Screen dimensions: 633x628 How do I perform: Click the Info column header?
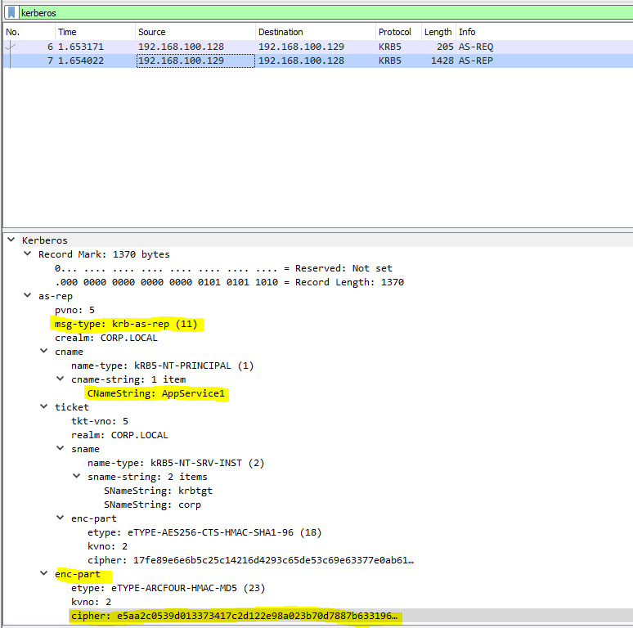pos(467,32)
